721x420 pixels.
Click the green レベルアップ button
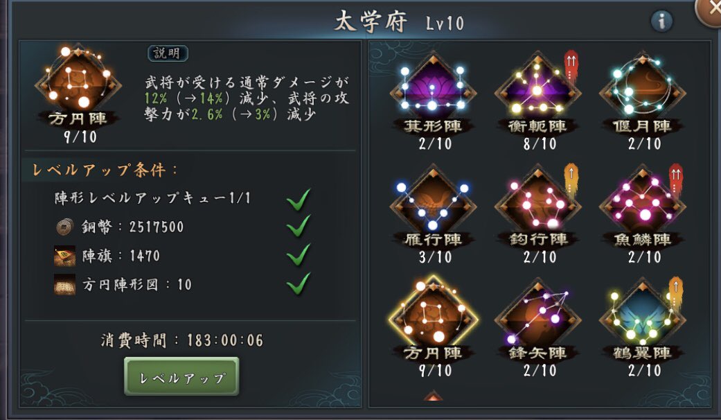[181, 377]
